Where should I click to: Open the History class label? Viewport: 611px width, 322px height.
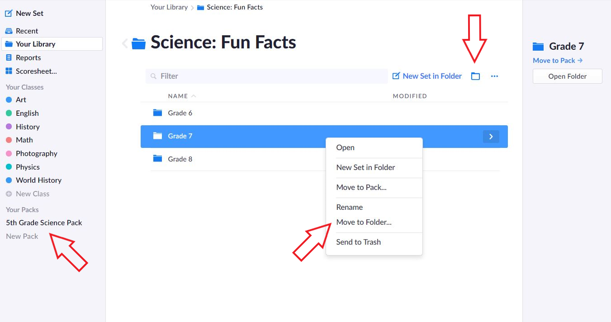[28, 127]
